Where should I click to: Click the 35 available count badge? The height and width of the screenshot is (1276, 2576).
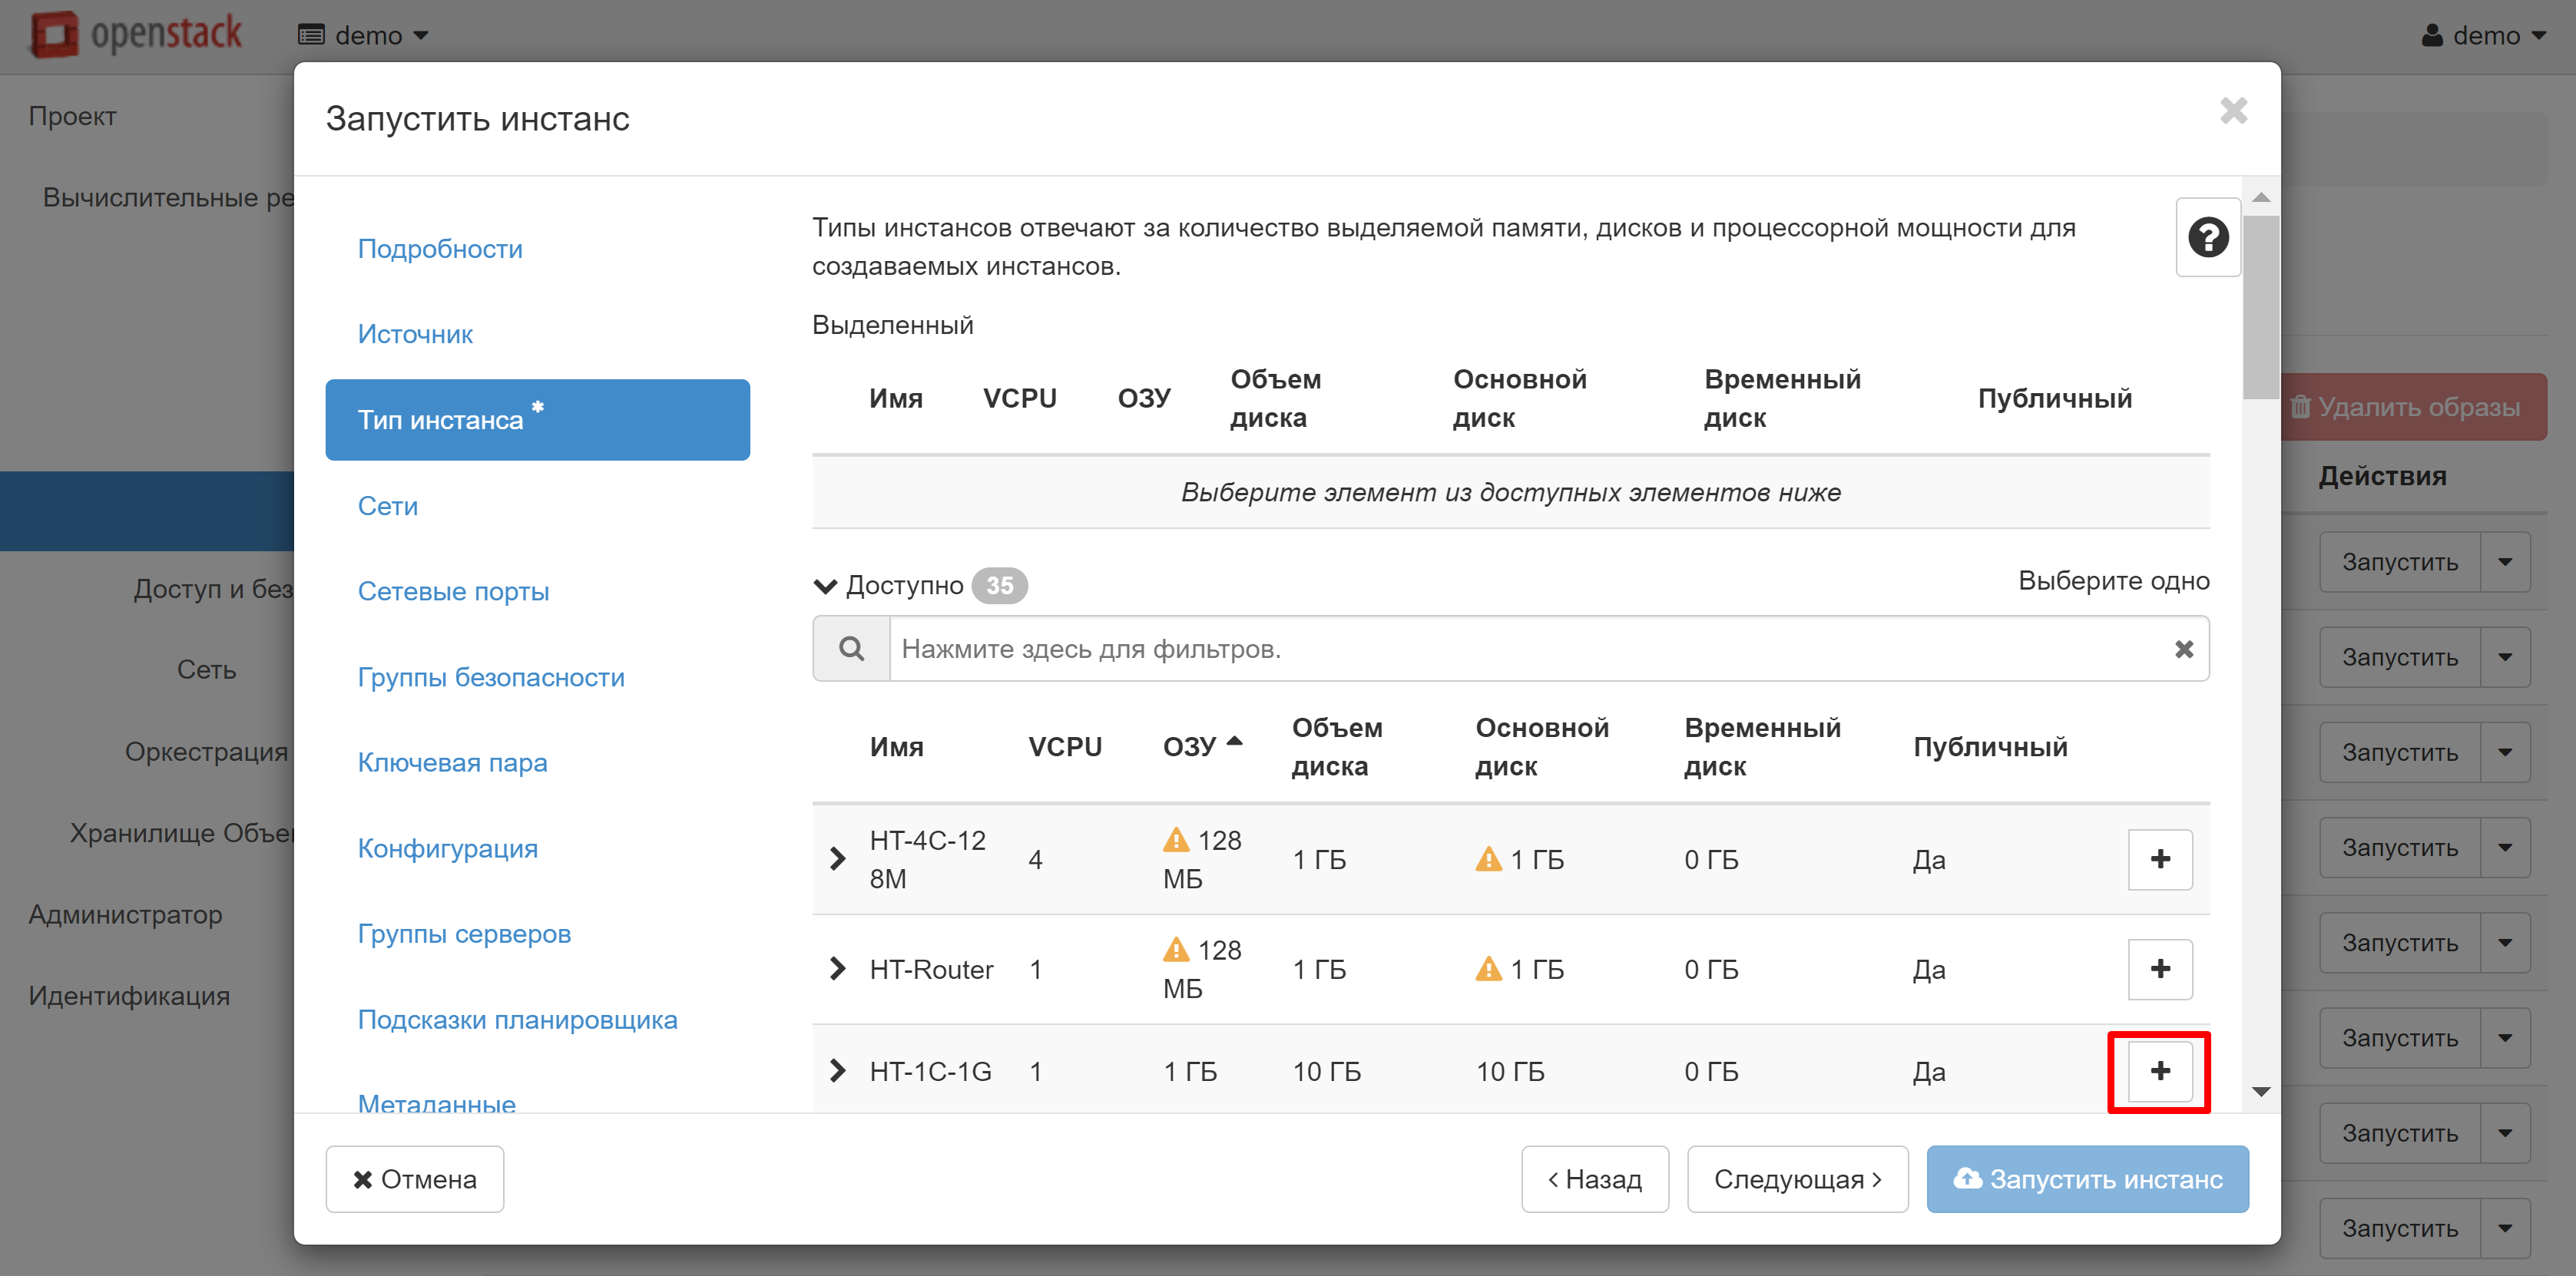point(999,585)
